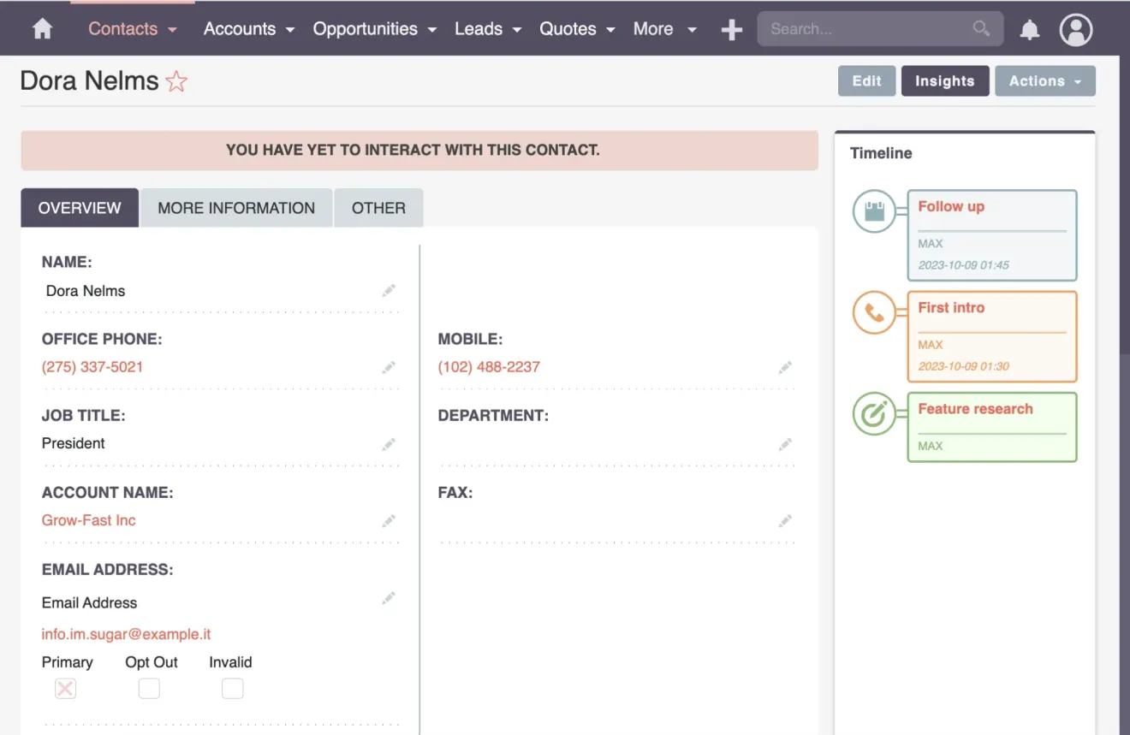1130x735 pixels.
Task: Uncheck the Primary email checkbox
Action: [x=65, y=688]
